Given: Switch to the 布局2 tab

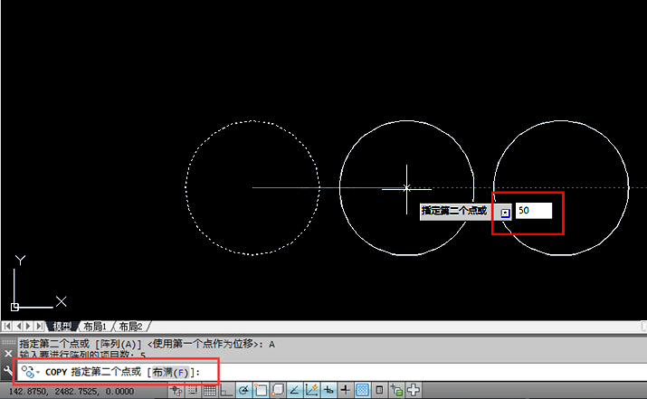Looking at the screenshot, I should (x=130, y=327).
